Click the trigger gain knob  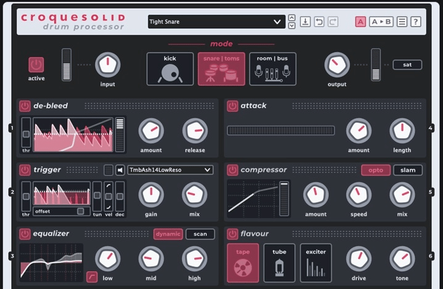click(x=151, y=195)
